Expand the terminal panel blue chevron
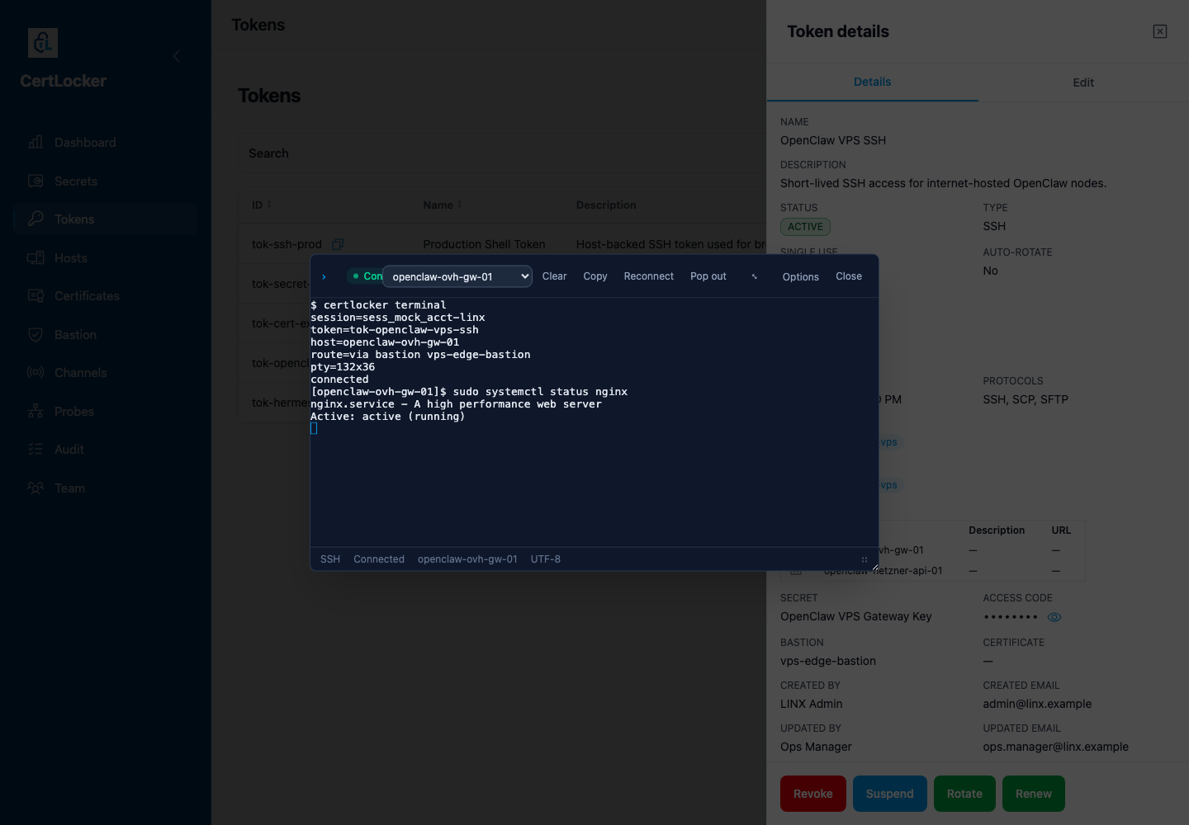Viewport: 1189px width, 825px height. point(324,277)
